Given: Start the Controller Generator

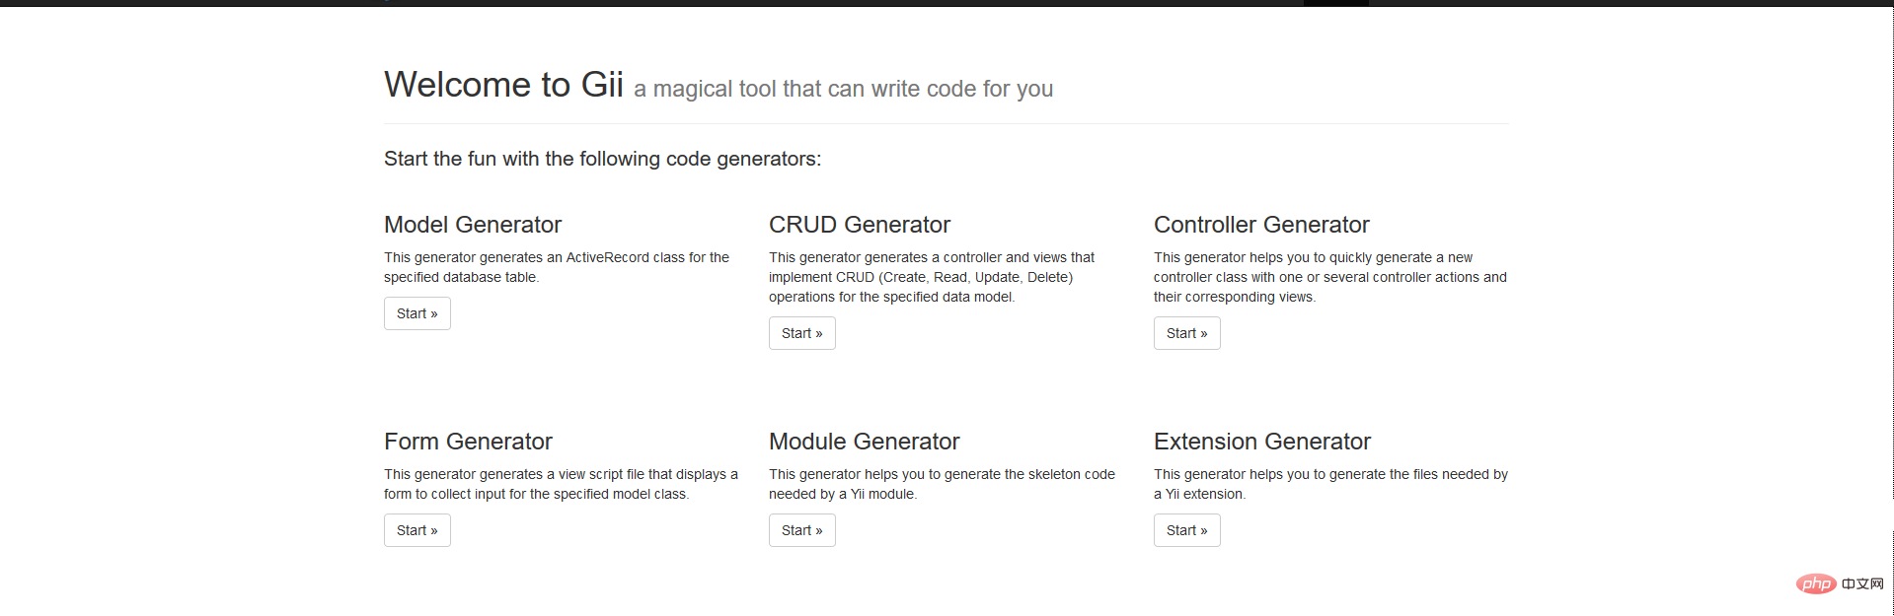Looking at the screenshot, I should pos(1187,333).
